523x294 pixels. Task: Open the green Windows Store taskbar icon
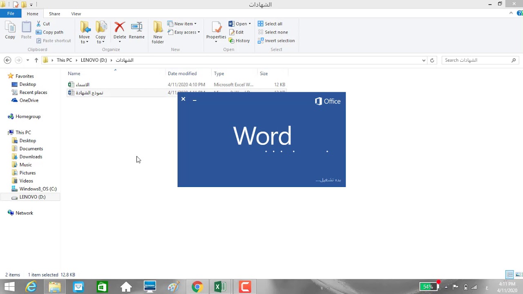102,287
